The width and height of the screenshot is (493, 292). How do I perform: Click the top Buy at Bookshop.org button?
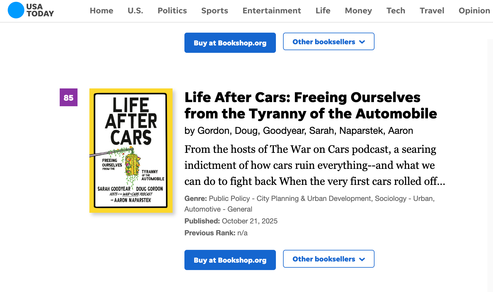click(x=230, y=43)
